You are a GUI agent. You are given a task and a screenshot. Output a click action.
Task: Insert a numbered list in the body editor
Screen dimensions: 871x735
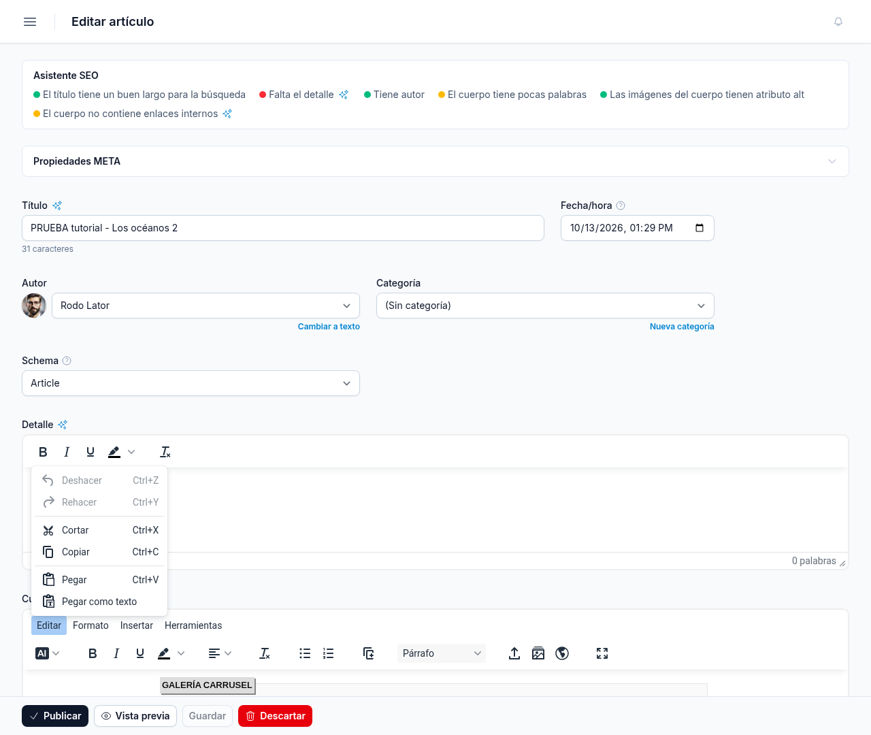click(x=329, y=653)
